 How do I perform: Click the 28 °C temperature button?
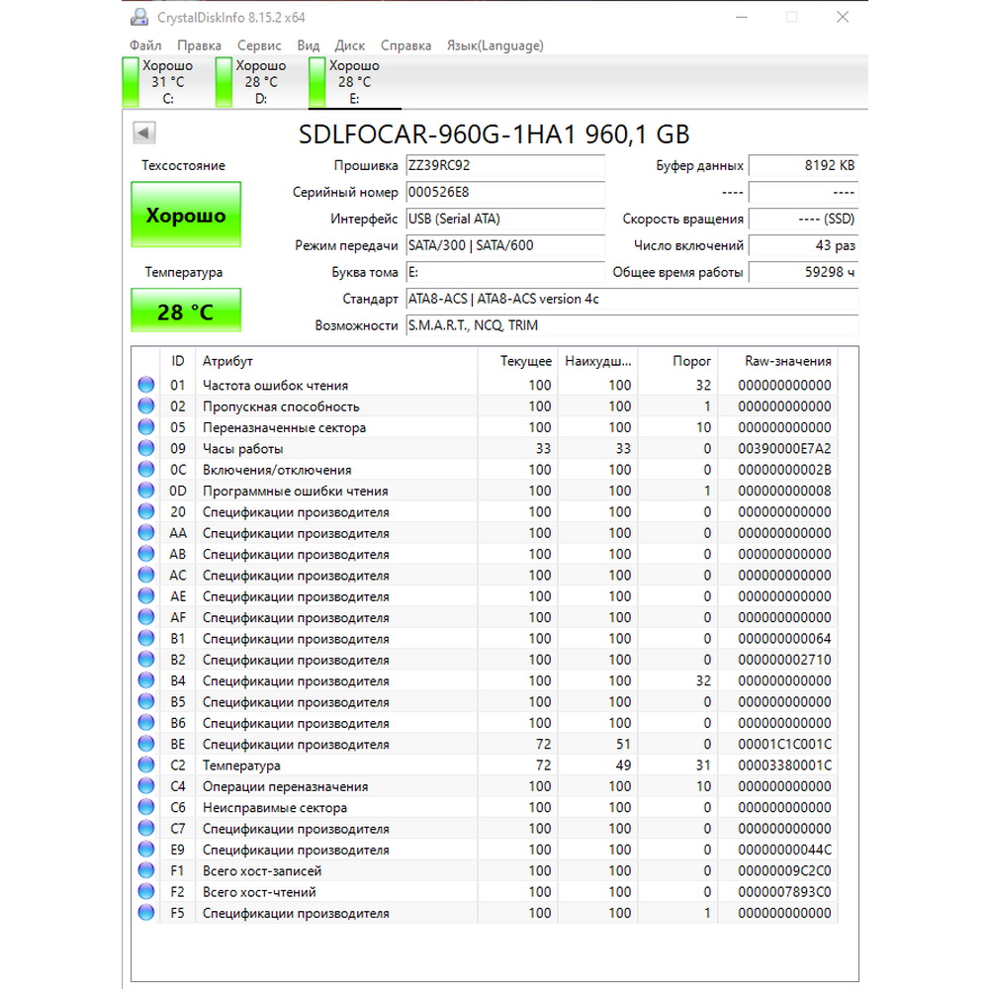(x=186, y=311)
